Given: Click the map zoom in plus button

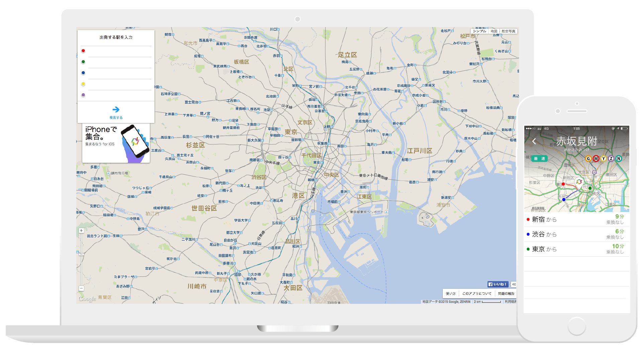Looking at the screenshot, I should click(81, 231).
